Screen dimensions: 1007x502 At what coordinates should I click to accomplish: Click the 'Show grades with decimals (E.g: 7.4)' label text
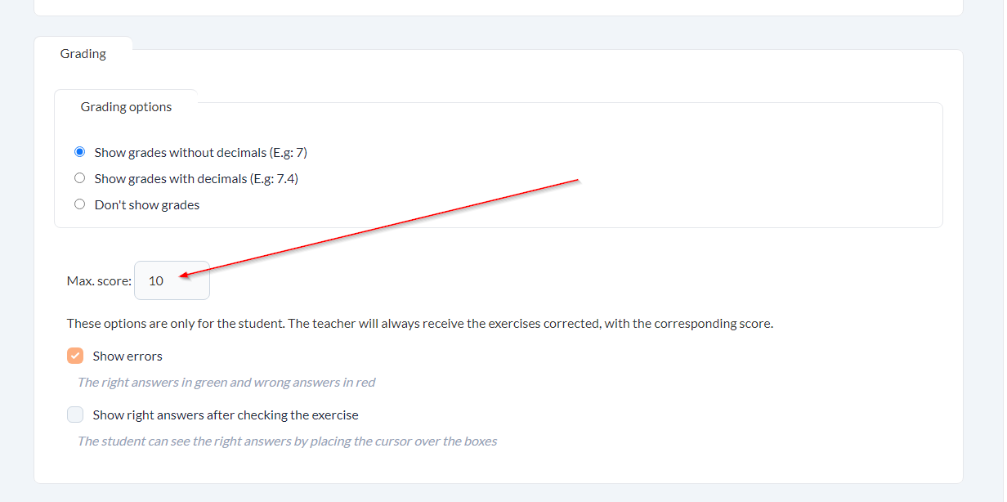pos(196,178)
